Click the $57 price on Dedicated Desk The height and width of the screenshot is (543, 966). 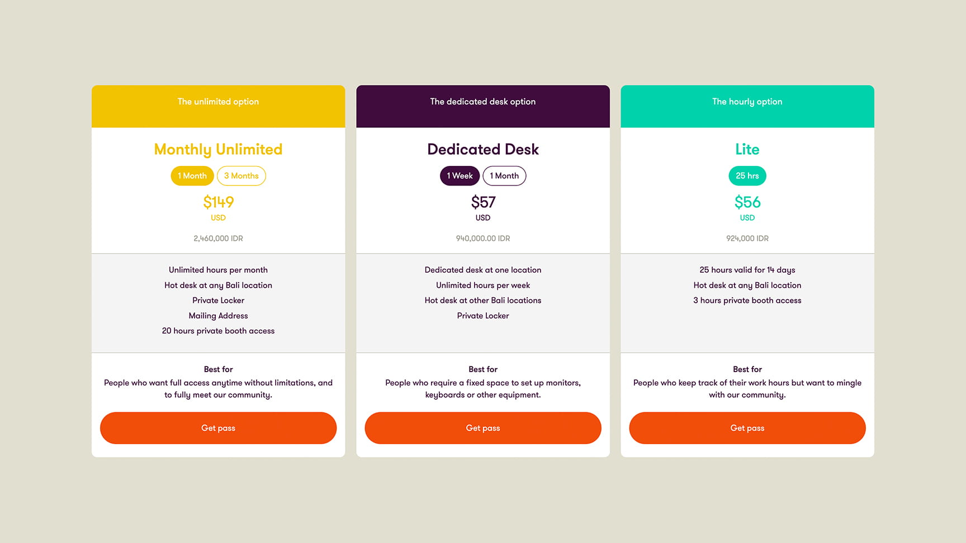(x=483, y=202)
